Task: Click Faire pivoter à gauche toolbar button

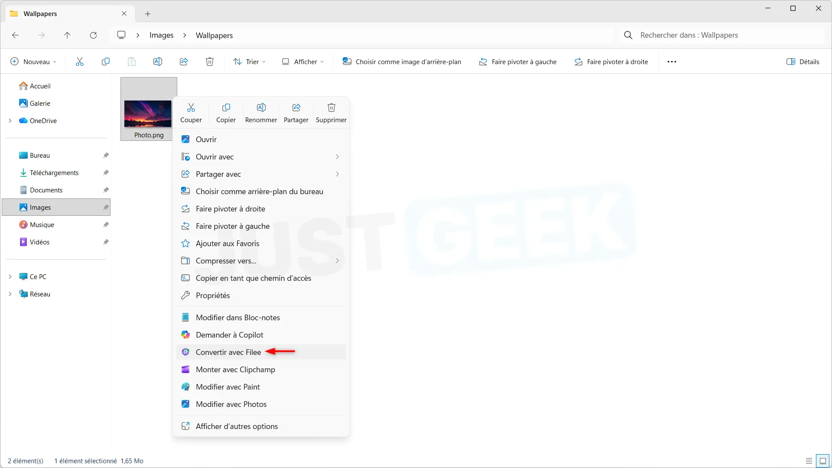Action: [x=518, y=62]
